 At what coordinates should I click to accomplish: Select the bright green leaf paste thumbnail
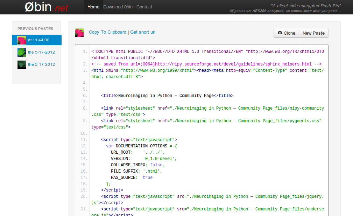[x=21, y=53]
